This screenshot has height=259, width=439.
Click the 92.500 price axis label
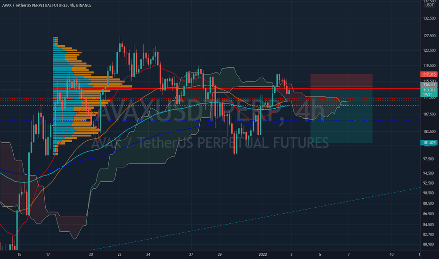click(430, 183)
